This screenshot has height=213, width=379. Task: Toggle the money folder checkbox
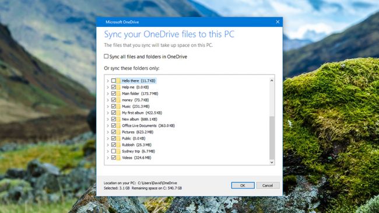pyautogui.click(x=114, y=100)
